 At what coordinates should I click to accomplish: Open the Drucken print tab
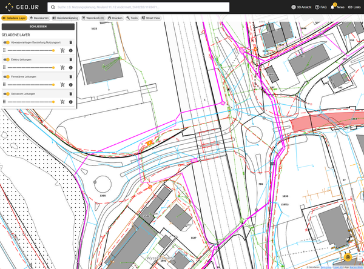[x=115, y=18]
